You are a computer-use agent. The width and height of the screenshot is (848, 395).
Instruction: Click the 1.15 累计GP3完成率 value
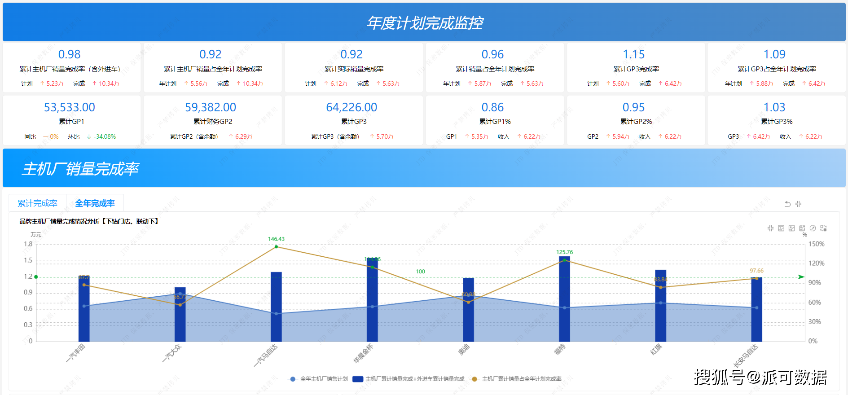(633, 54)
